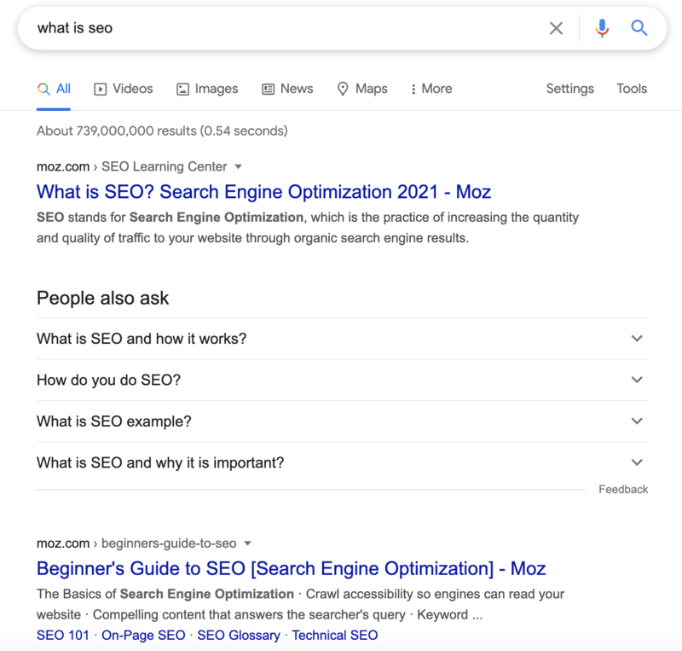Viewport: 682px width, 651px height.
Task: Click the microphone voice search icon
Action: coord(602,27)
